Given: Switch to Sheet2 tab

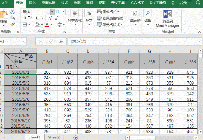Looking at the screenshot, I should [54, 137].
